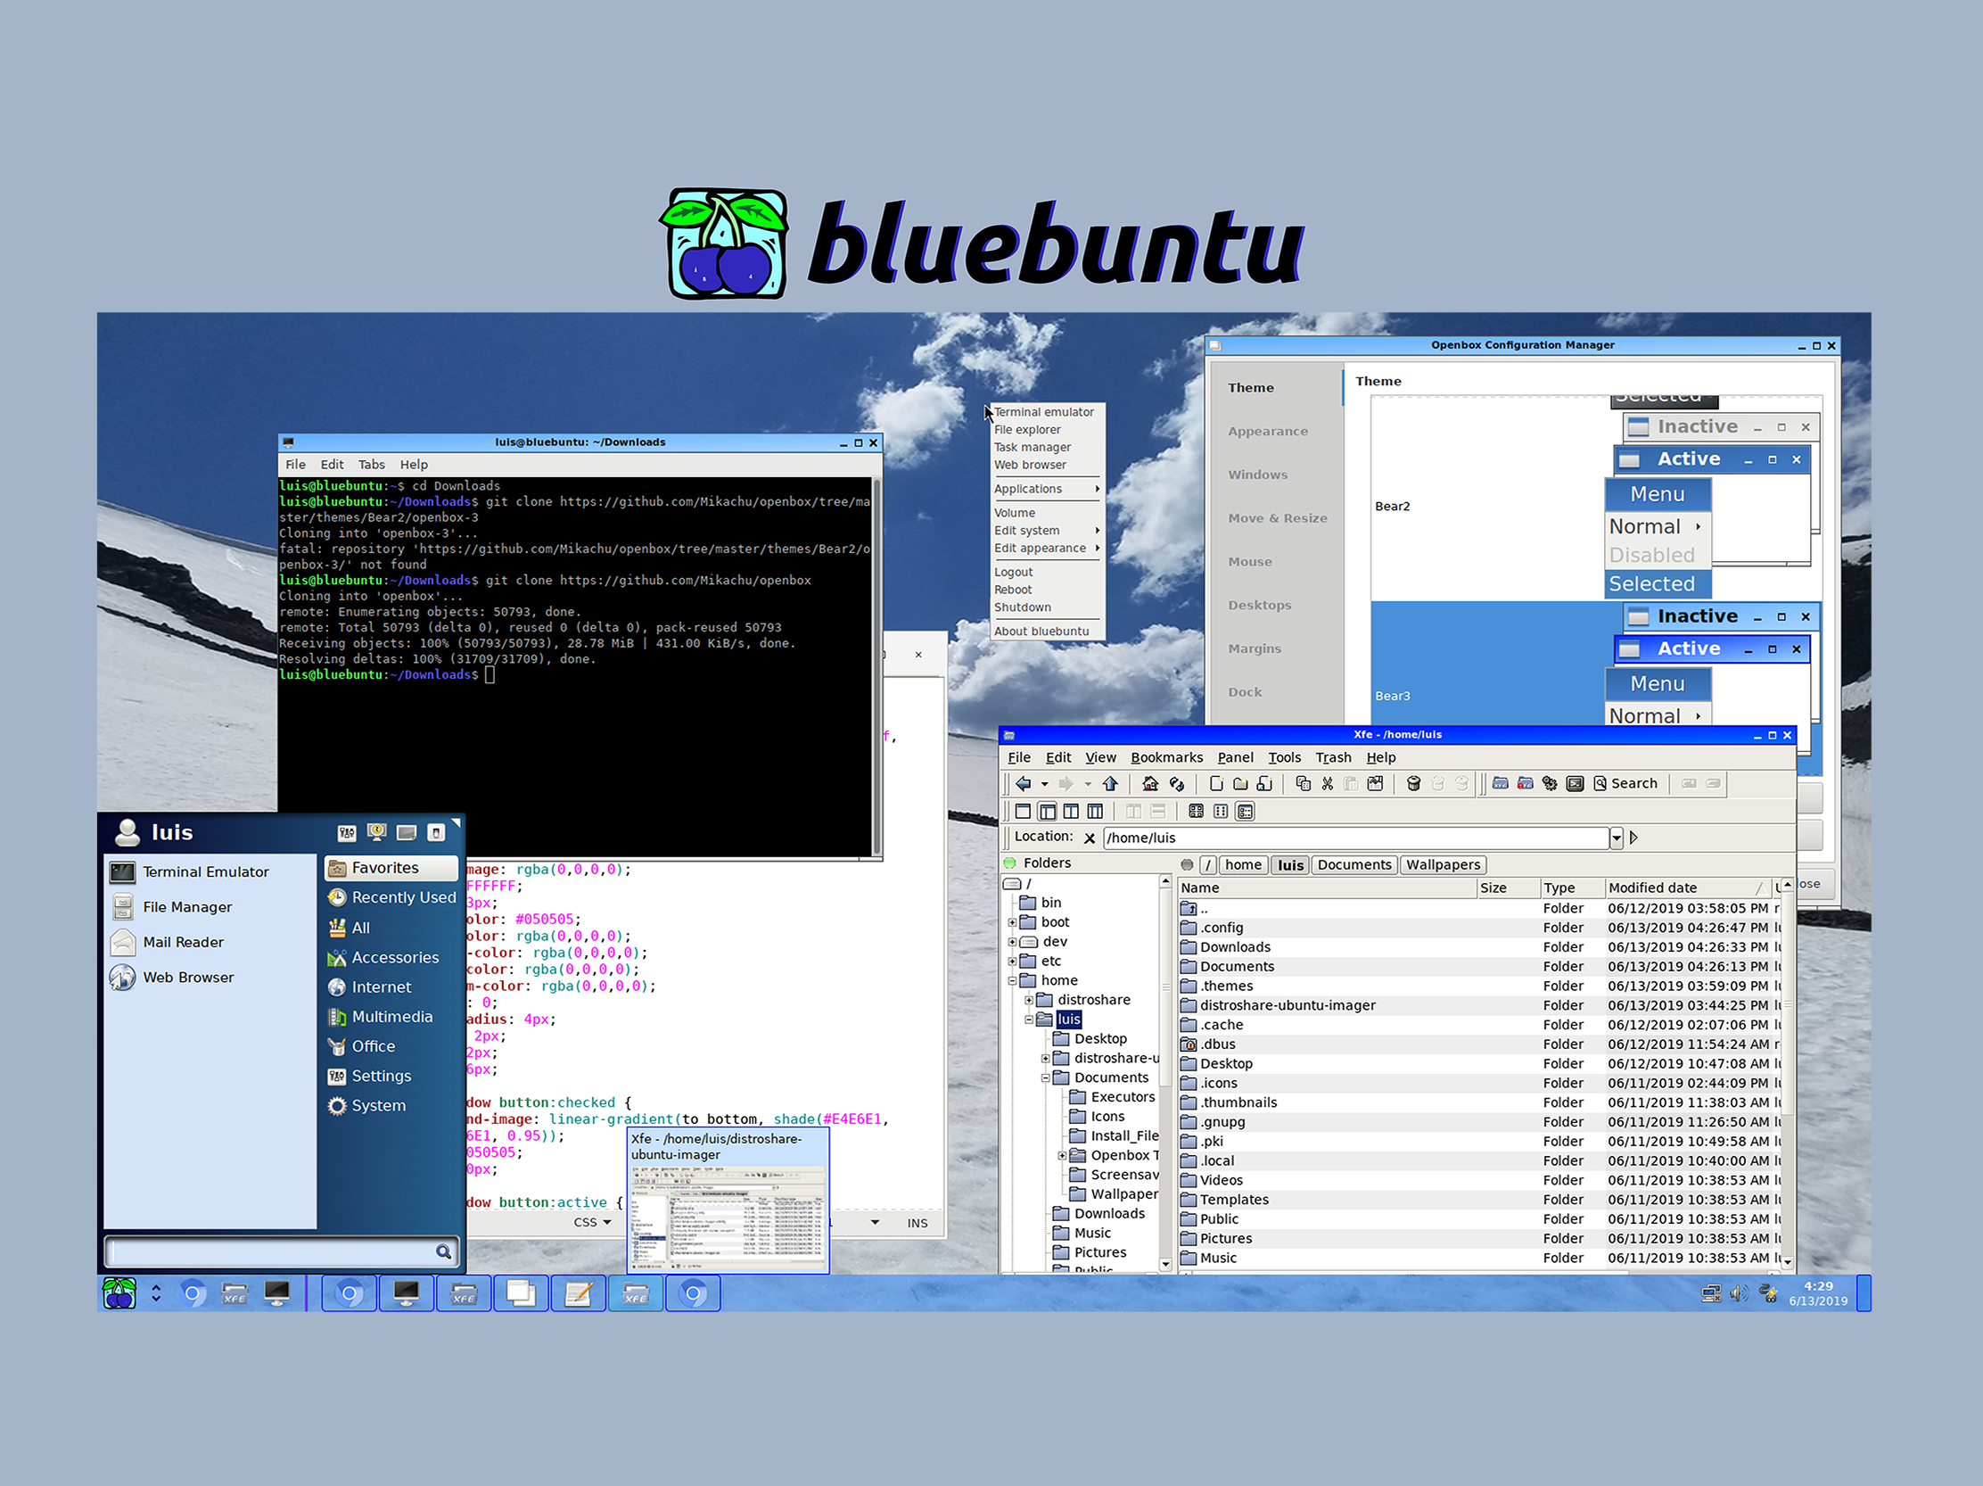Copy selected files with Xfe copy icon
The height and width of the screenshot is (1486, 1983).
(1304, 784)
